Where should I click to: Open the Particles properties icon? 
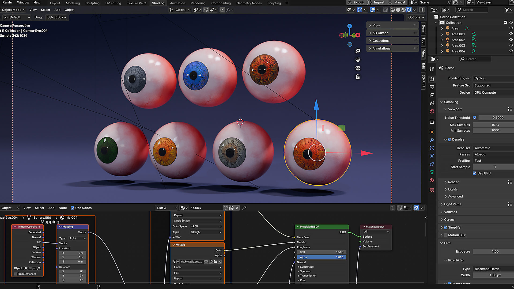point(432,148)
